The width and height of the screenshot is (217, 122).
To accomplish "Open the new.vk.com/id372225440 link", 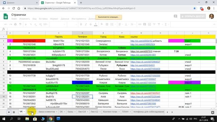I will point(145,97).
